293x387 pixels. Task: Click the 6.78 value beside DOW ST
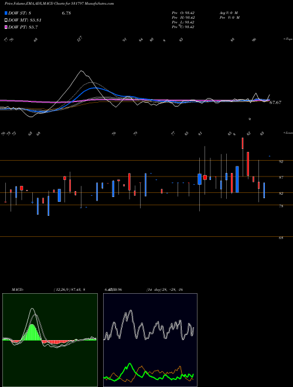tap(66, 13)
